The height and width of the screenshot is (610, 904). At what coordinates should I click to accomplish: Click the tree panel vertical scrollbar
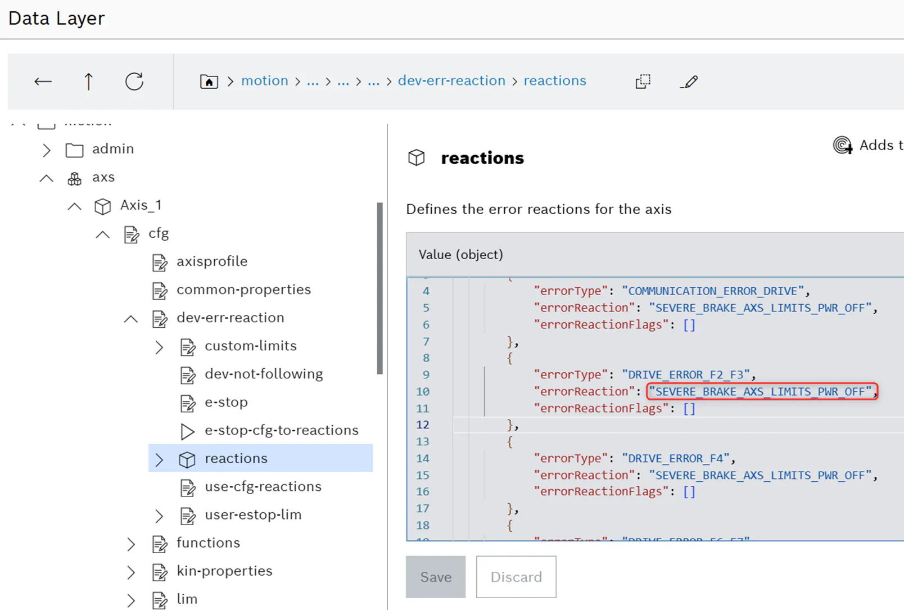[380, 288]
